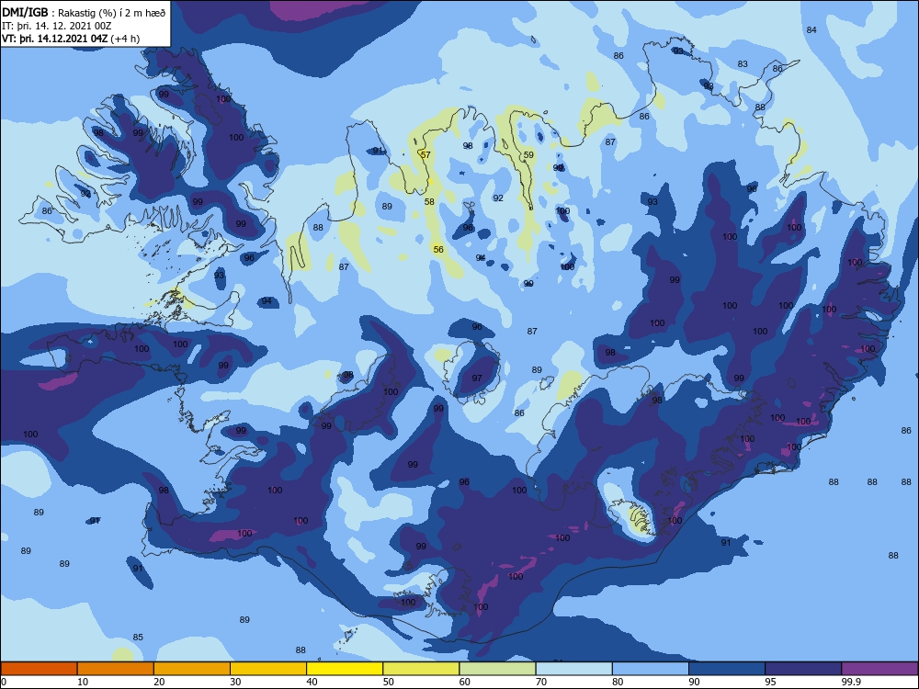Click the legend scale label '20'
Screen dimensions: 919x689
[x=159, y=682]
